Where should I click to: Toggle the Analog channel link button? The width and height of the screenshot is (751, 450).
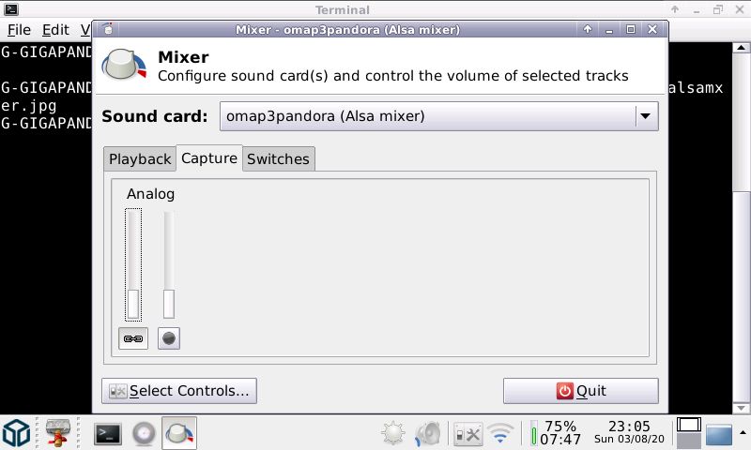[133, 338]
